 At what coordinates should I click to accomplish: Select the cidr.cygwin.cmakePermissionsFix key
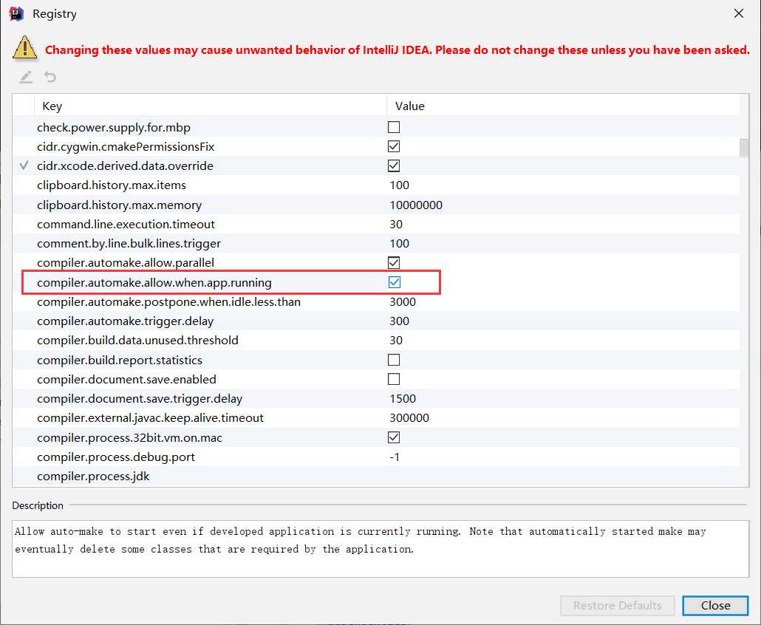click(126, 146)
